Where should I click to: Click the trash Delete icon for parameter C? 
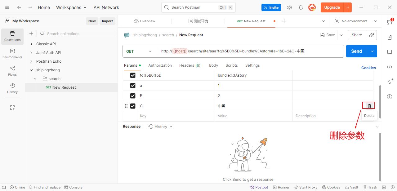[369, 106]
